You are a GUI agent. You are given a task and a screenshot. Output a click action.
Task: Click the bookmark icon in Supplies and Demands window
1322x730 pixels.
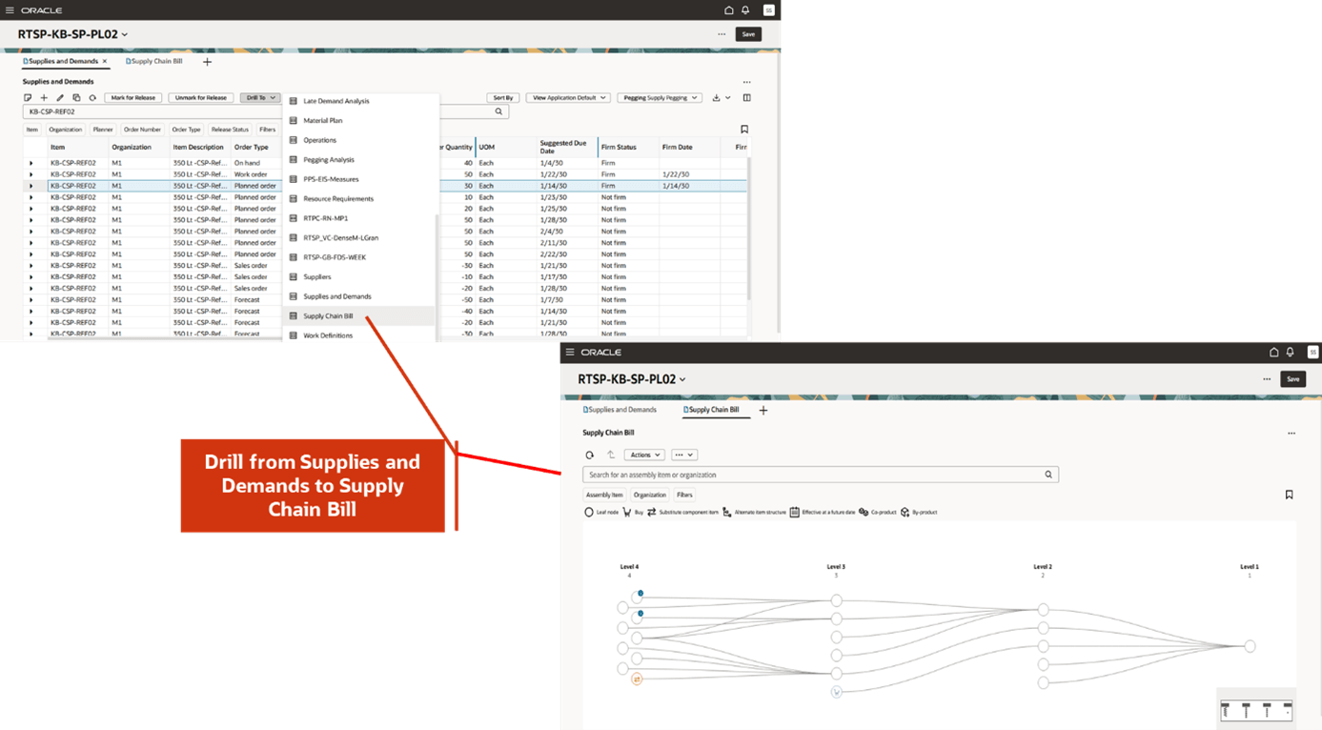744,130
